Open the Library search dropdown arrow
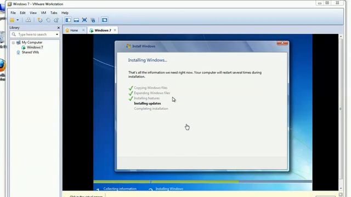 pos(57,34)
